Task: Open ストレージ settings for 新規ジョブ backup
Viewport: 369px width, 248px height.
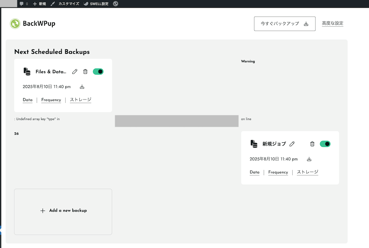Action: tap(308, 172)
